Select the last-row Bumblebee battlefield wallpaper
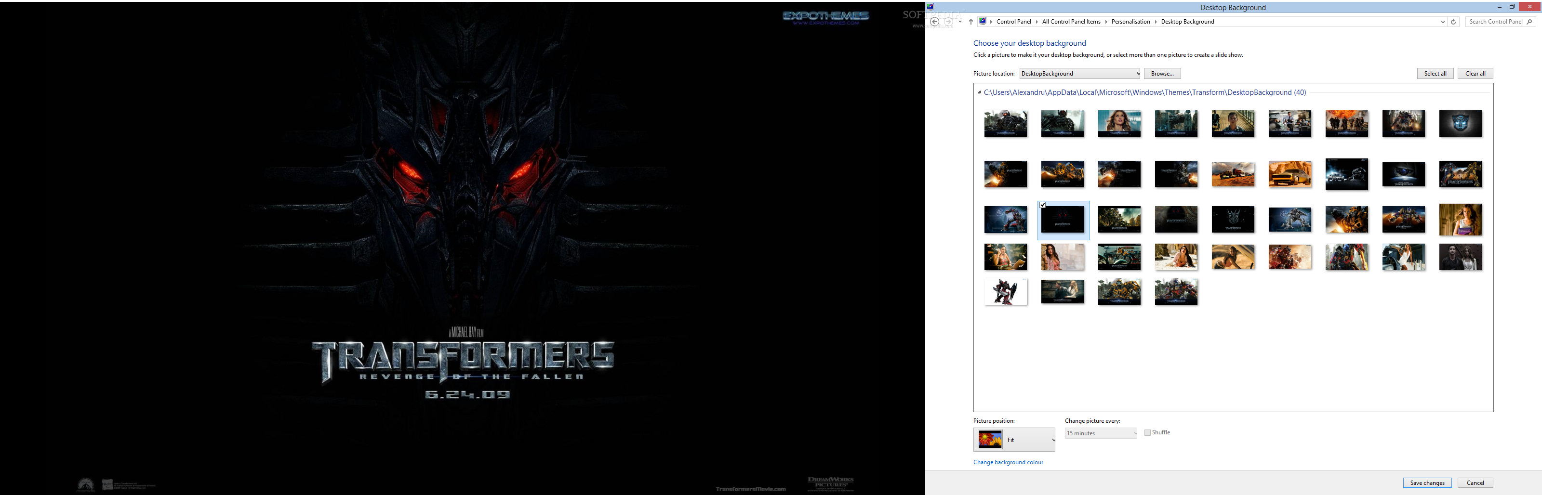This screenshot has width=1542, height=495. (x=1119, y=292)
